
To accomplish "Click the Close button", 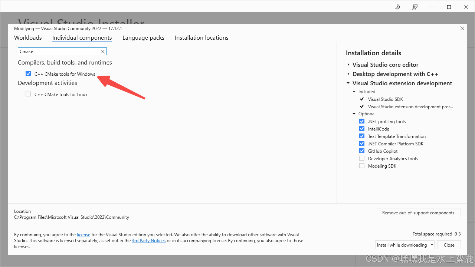I will pyautogui.click(x=449, y=245).
